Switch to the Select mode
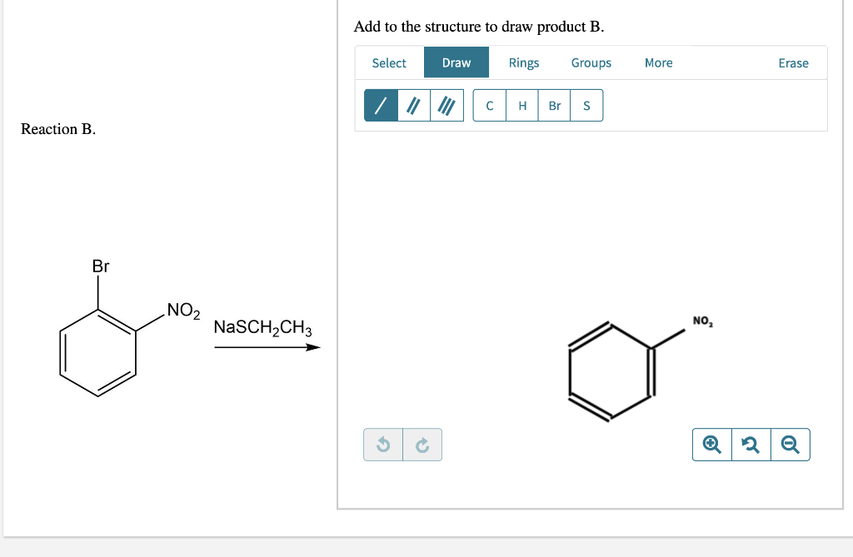853x557 pixels. [388, 62]
